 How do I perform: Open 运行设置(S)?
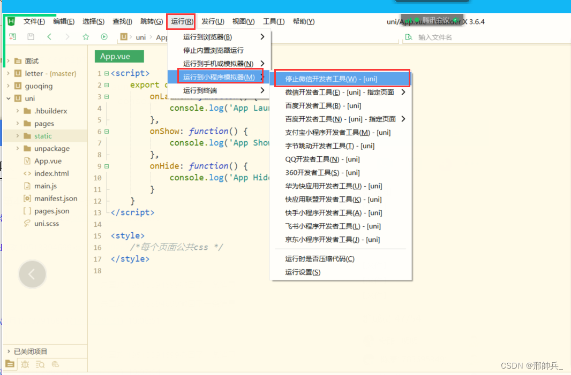tap(341, 272)
